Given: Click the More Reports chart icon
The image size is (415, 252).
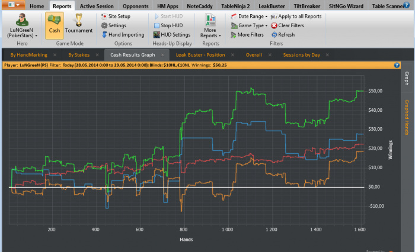Looking at the screenshot, I should [x=210, y=20].
